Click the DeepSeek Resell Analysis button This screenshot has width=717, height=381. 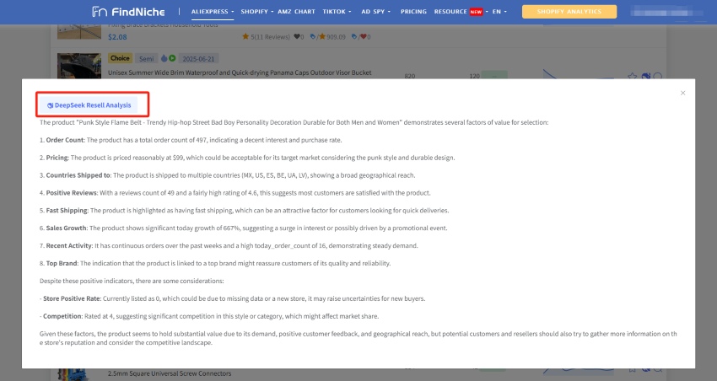point(89,105)
